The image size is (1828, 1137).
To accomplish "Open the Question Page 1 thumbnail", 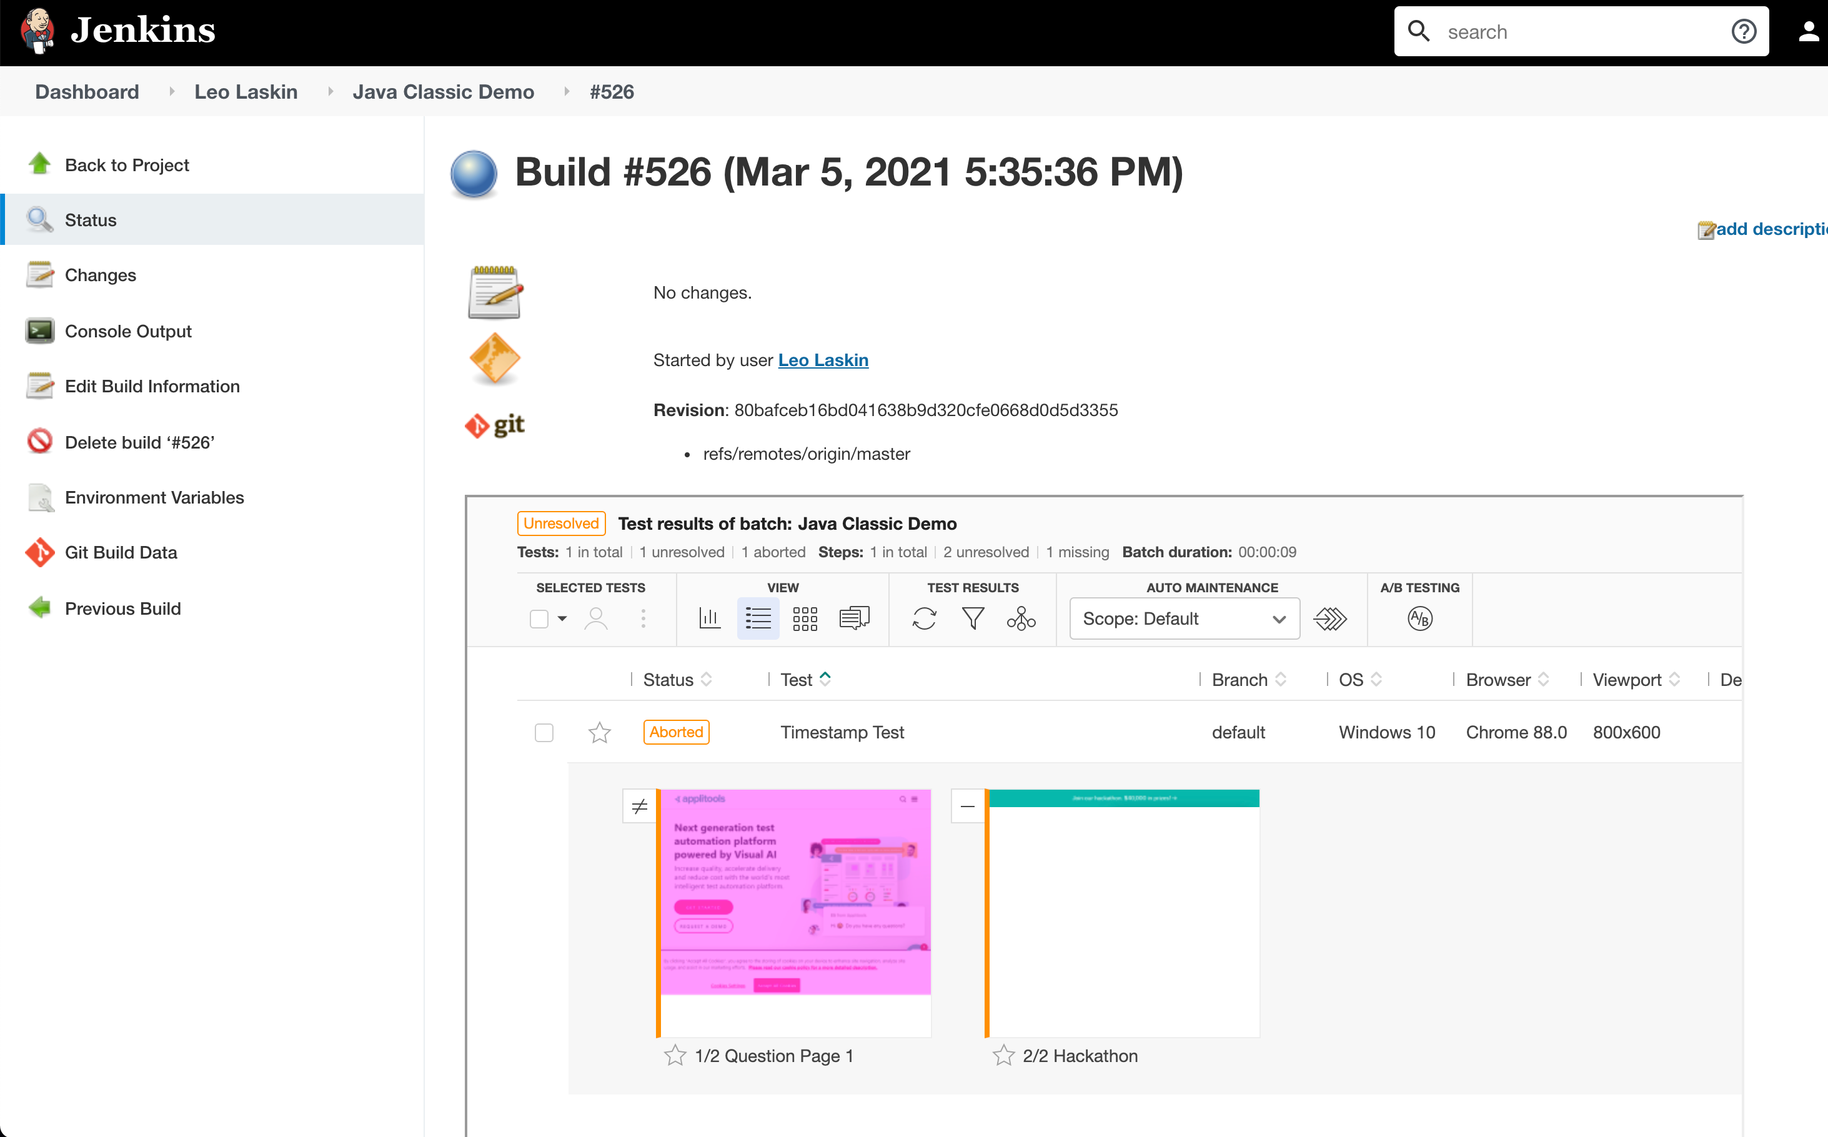I will coord(795,912).
